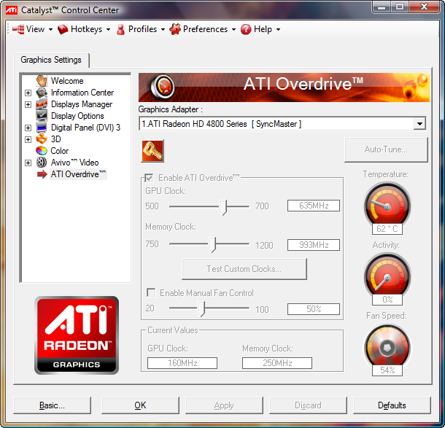Click the Fan Speed gauge dial
The image size is (445, 428).
(387, 346)
